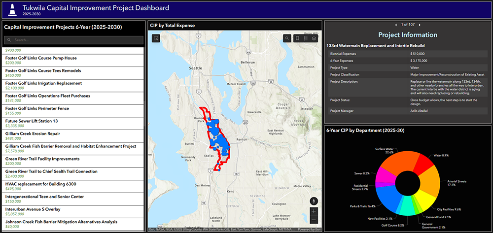Reset map orientation with compass button
This screenshot has height=233, width=493.
point(314,201)
